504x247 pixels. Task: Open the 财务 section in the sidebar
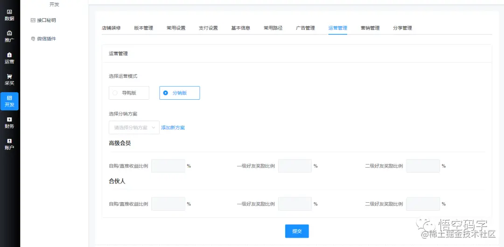(9, 123)
